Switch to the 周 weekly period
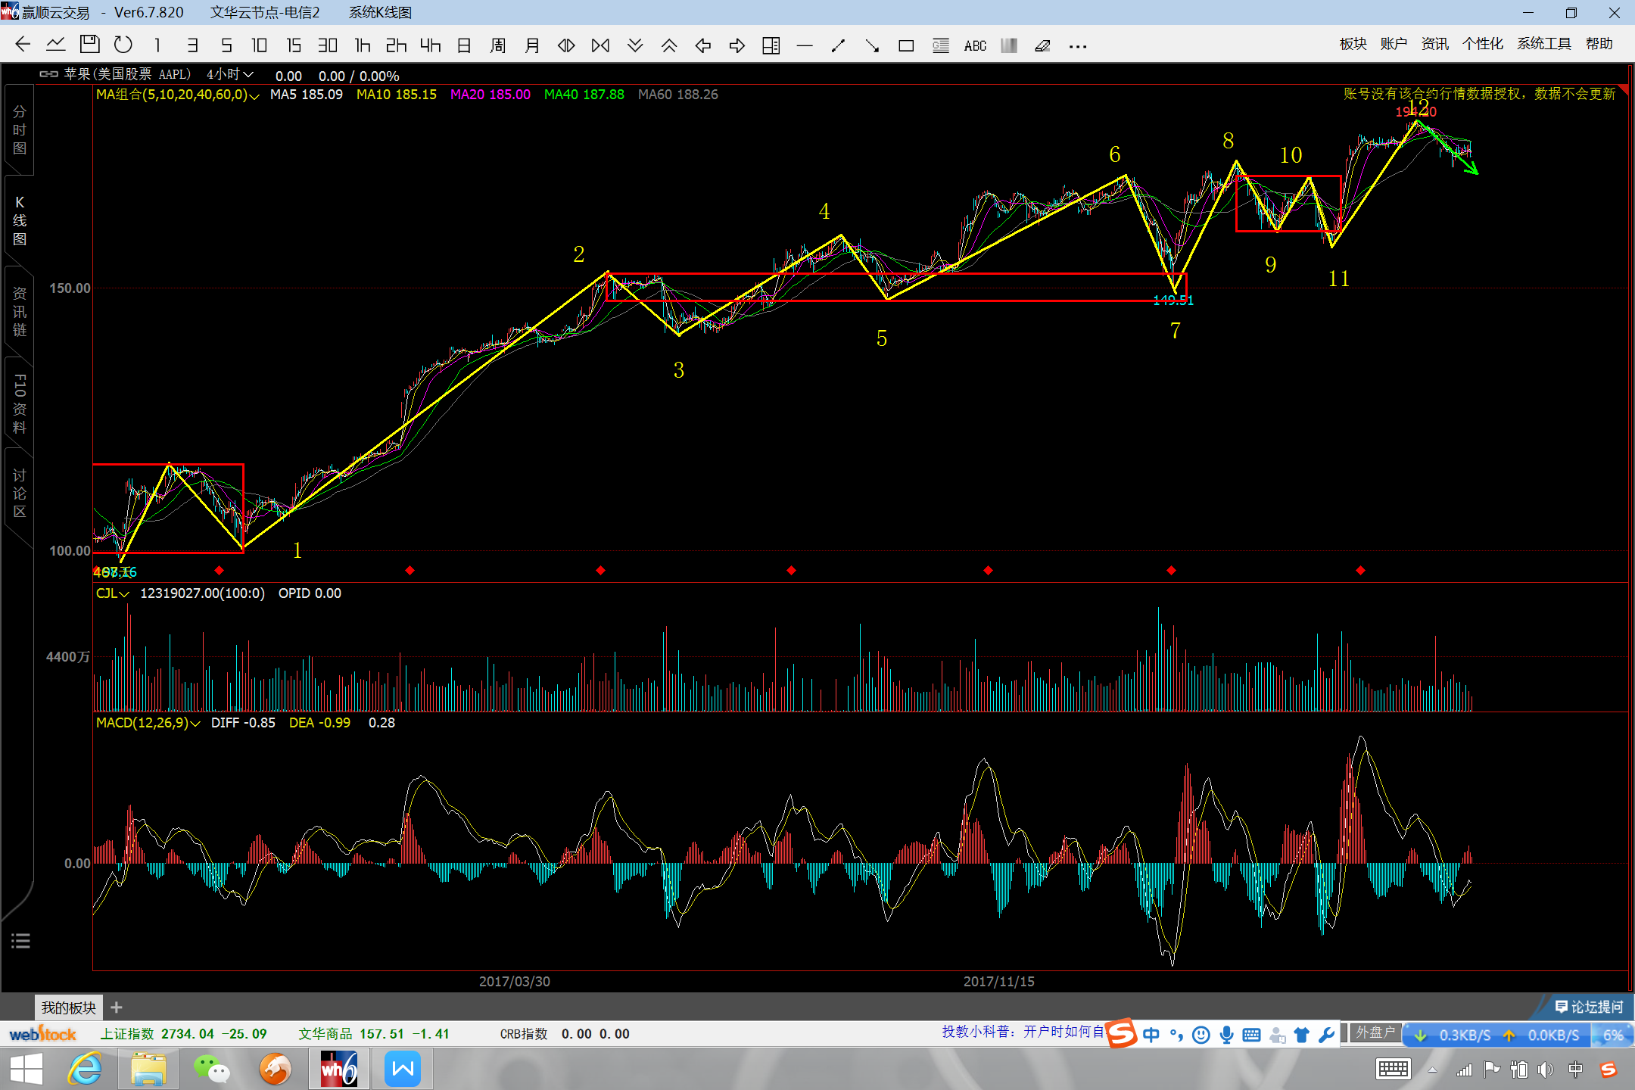 497,45
